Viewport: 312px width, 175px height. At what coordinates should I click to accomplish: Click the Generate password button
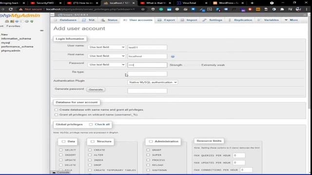tap(96, 89)
